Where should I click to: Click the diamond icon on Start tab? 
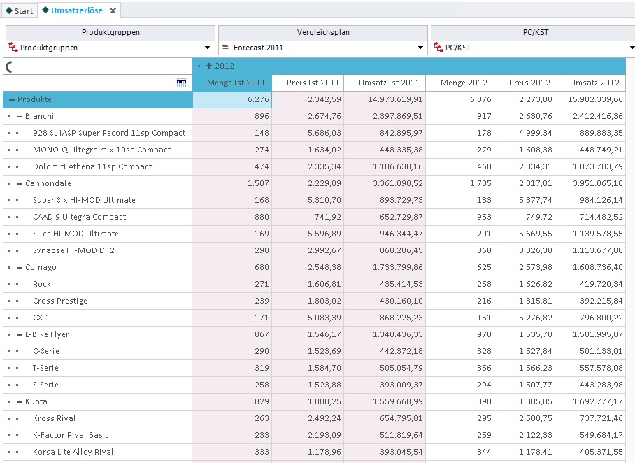(x=9, y=10)
